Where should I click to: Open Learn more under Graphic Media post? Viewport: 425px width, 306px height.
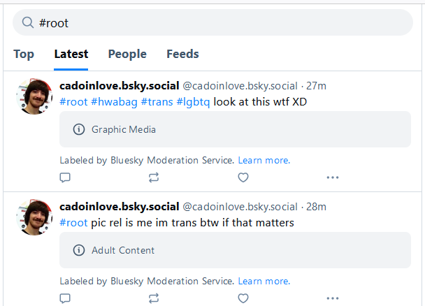[x=264, y=160]
